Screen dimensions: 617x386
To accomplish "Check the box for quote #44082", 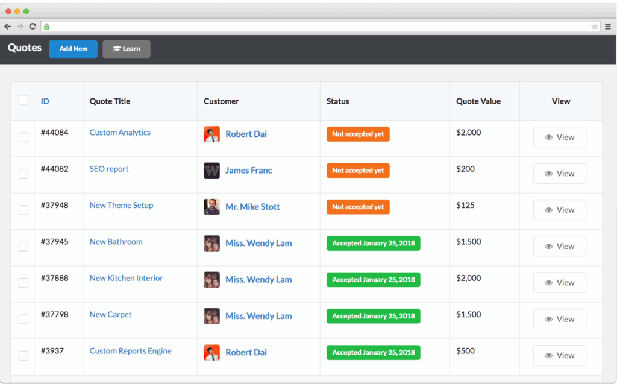I will point(23,174).
